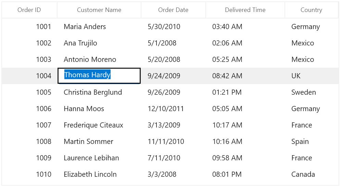Screen dimensions: 341x187
Task: Select the Spain country cell
Action: pos(312,142)
